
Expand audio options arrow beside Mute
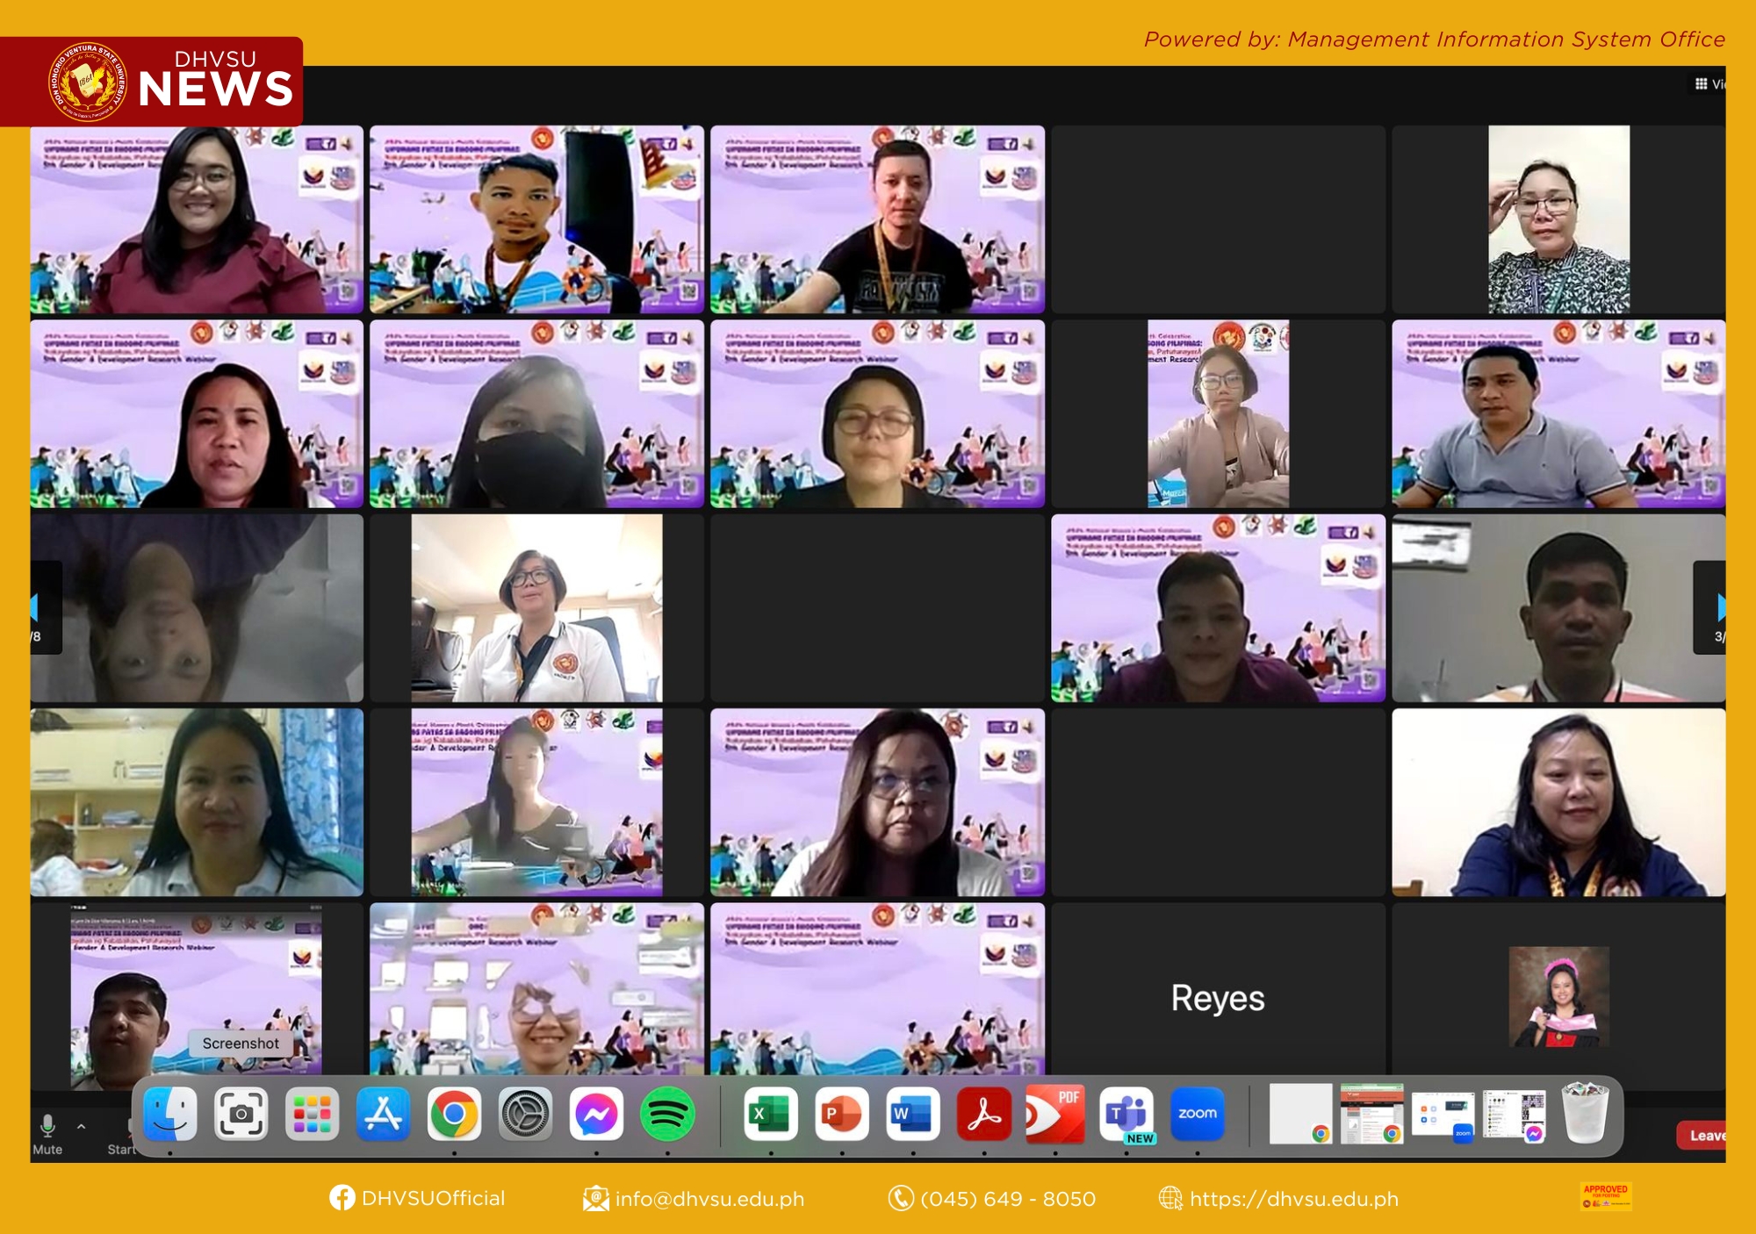tap(82, 1126)
